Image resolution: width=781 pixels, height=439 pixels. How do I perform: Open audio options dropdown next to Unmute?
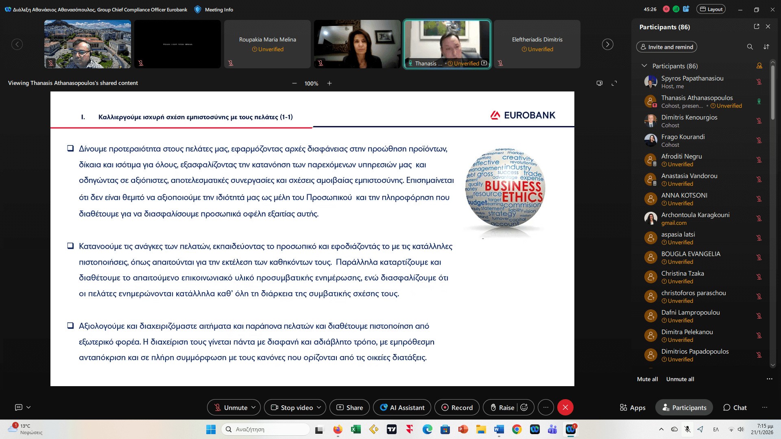253,407
